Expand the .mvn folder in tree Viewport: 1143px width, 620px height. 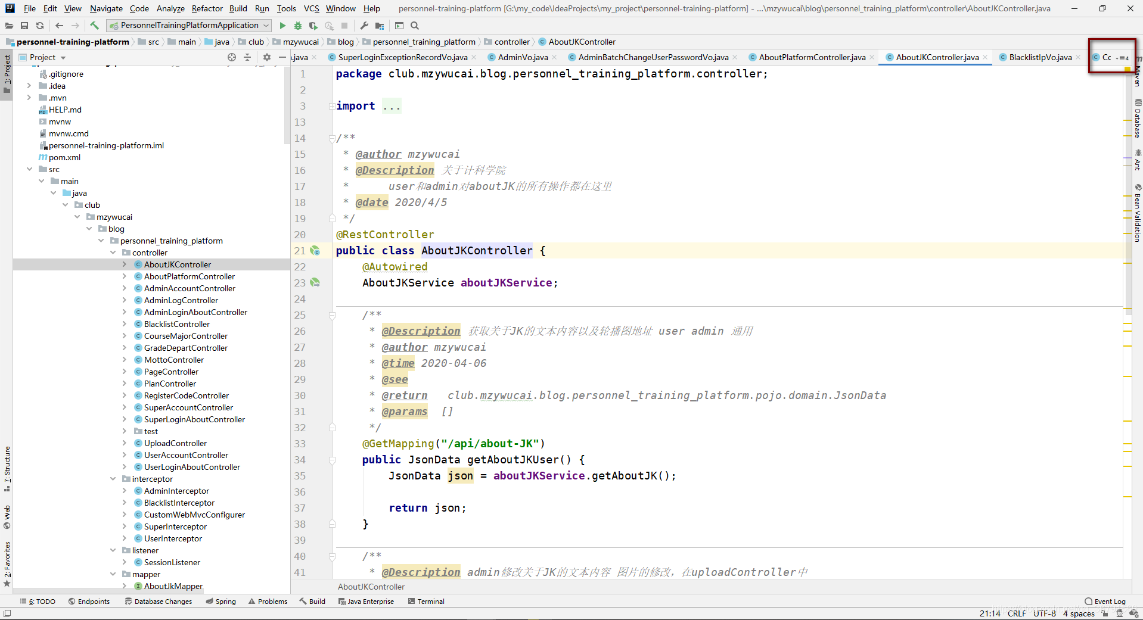[x=29, y=98]
